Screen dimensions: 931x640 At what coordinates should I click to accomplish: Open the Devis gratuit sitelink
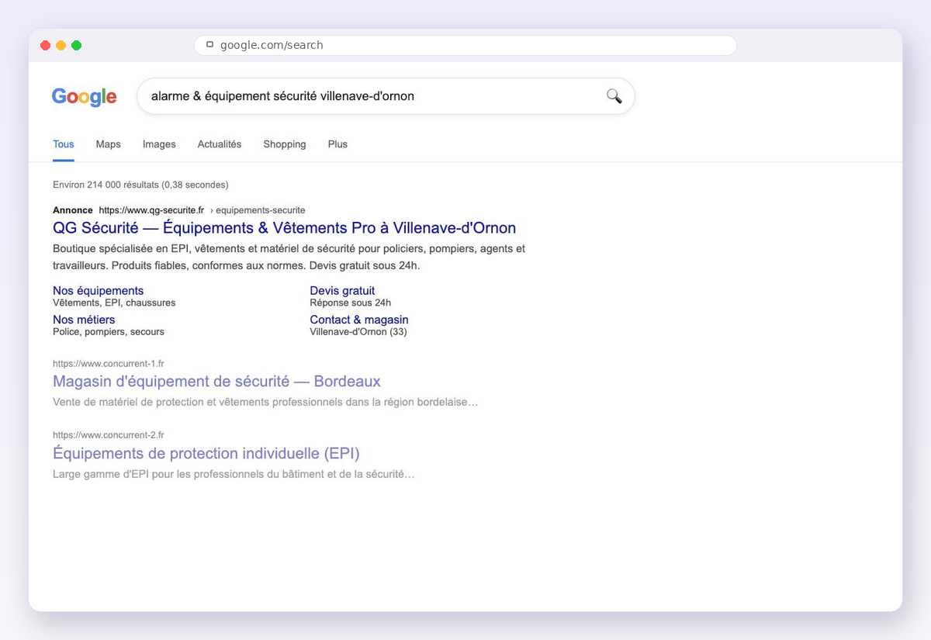pos(342,291)
